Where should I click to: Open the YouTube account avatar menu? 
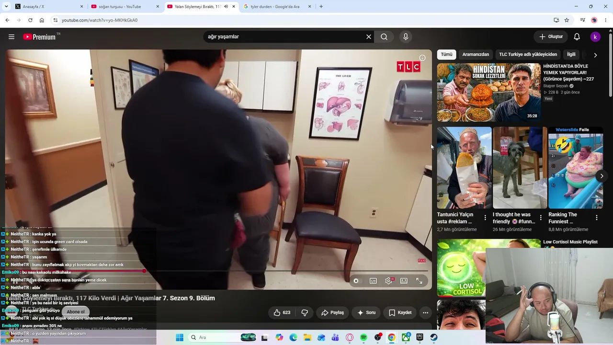(595, 37)
